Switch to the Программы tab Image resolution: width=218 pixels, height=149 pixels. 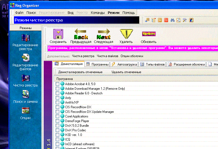click(97, 64)
